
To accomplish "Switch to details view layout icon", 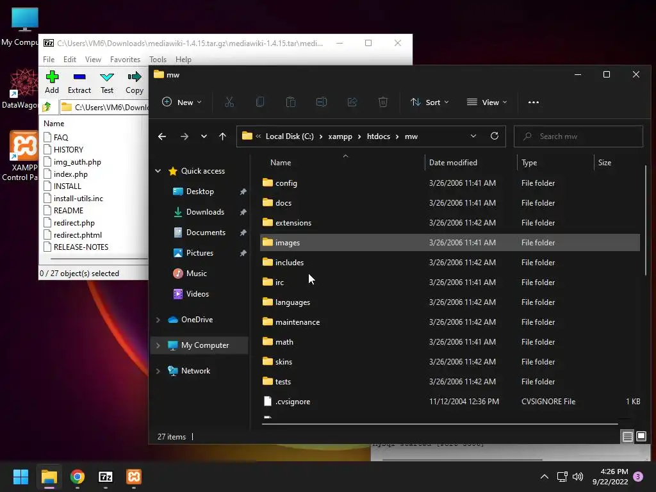I will (628, 437).
